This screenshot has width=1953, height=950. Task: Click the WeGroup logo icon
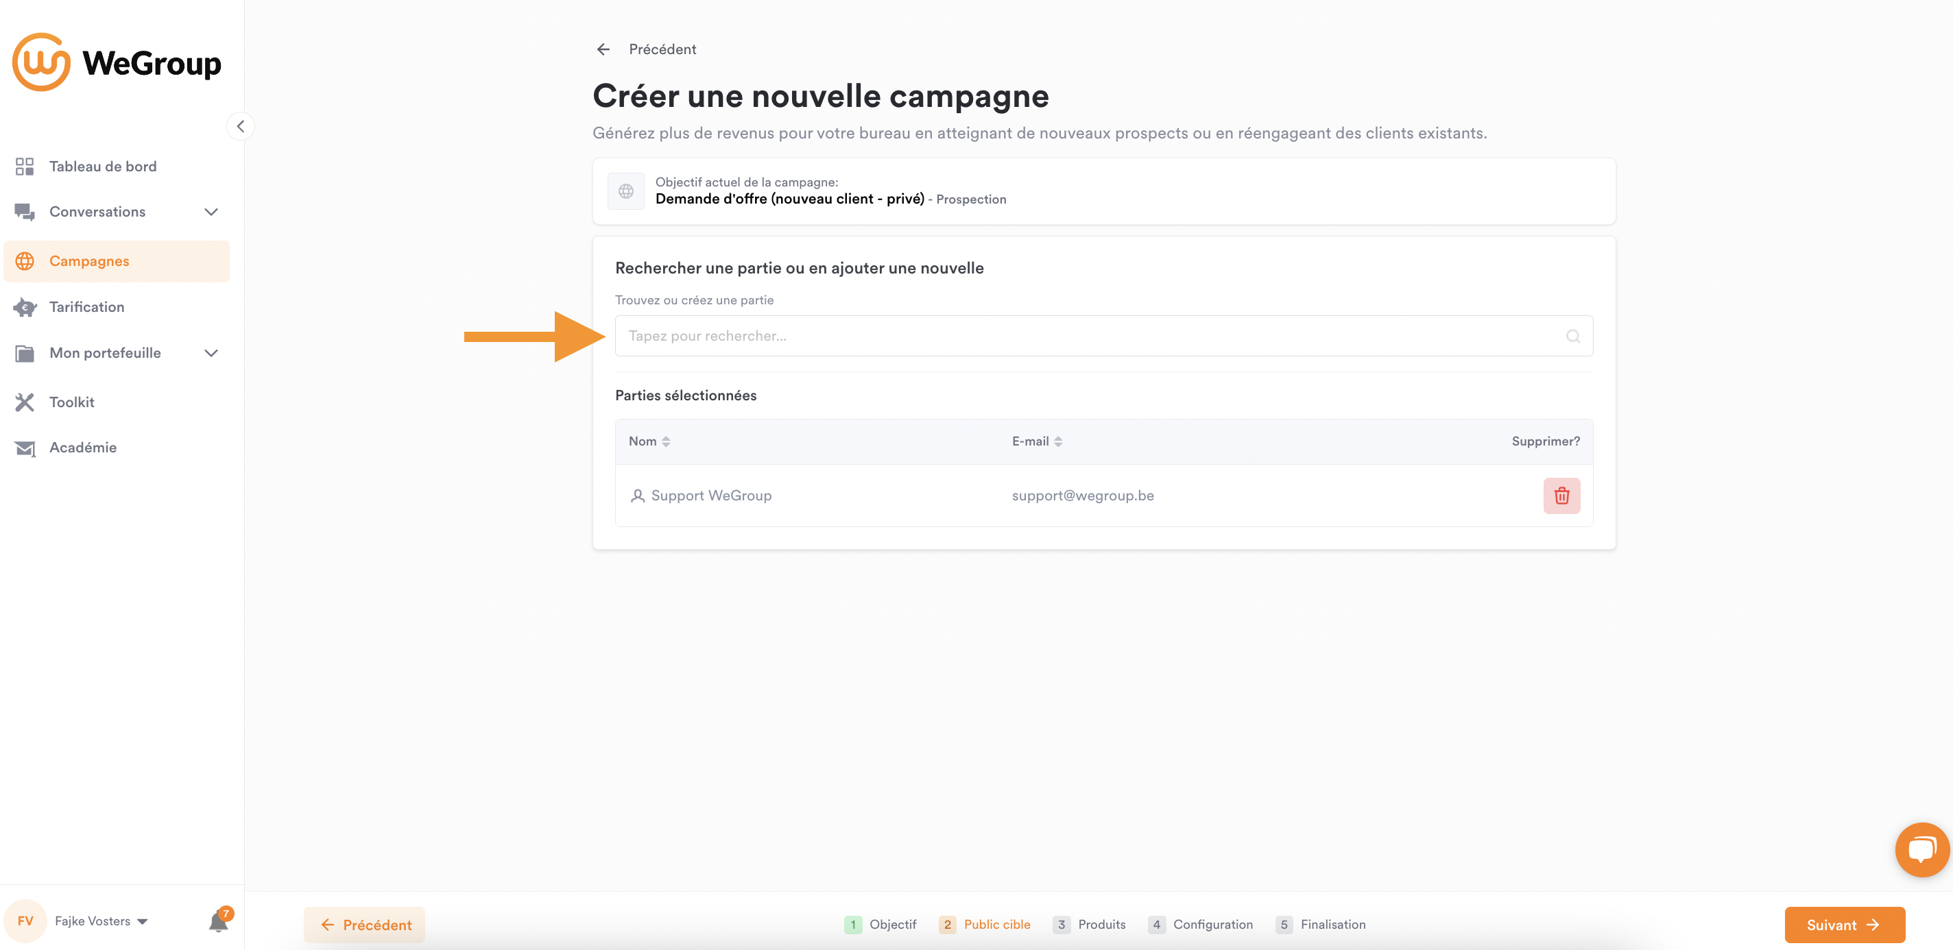pos(41,62)
